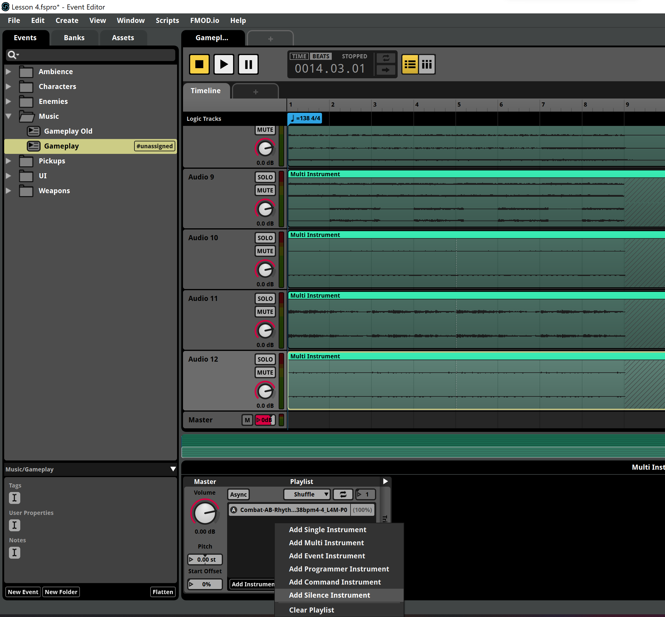Add new event tab with plus
The width and height of the screenshot is (665, 617).
270,39
